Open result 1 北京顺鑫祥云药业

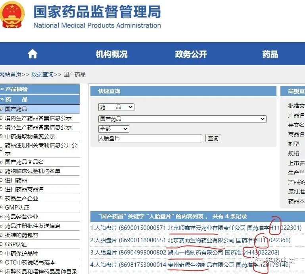click(196, 228)
